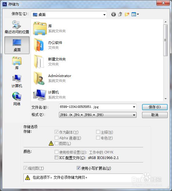
Task: Select the 计算机 icon in file list
Action: (x=40, y=95)
